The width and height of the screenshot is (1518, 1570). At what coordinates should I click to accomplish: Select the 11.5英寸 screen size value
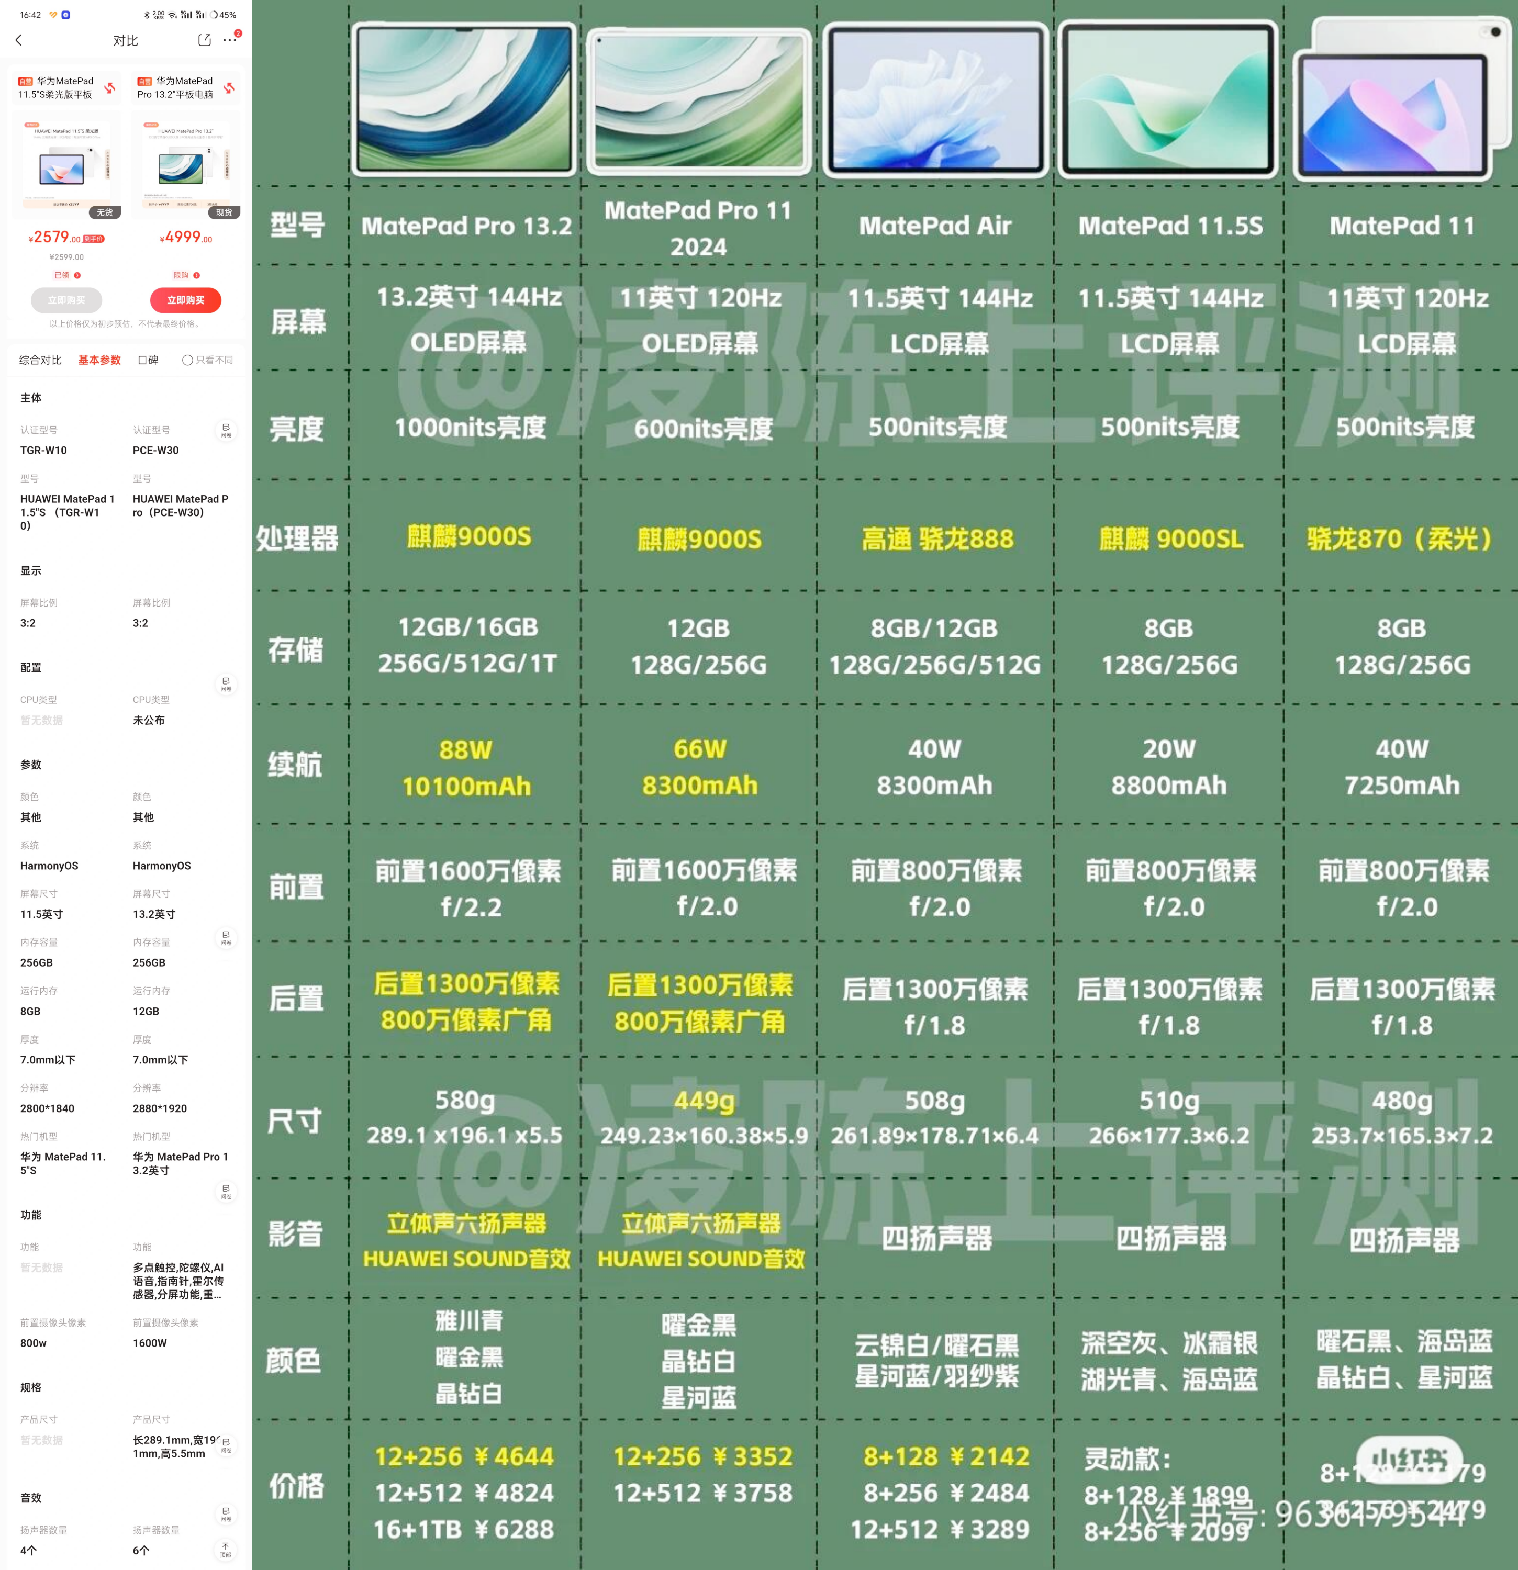click(42, 914)
